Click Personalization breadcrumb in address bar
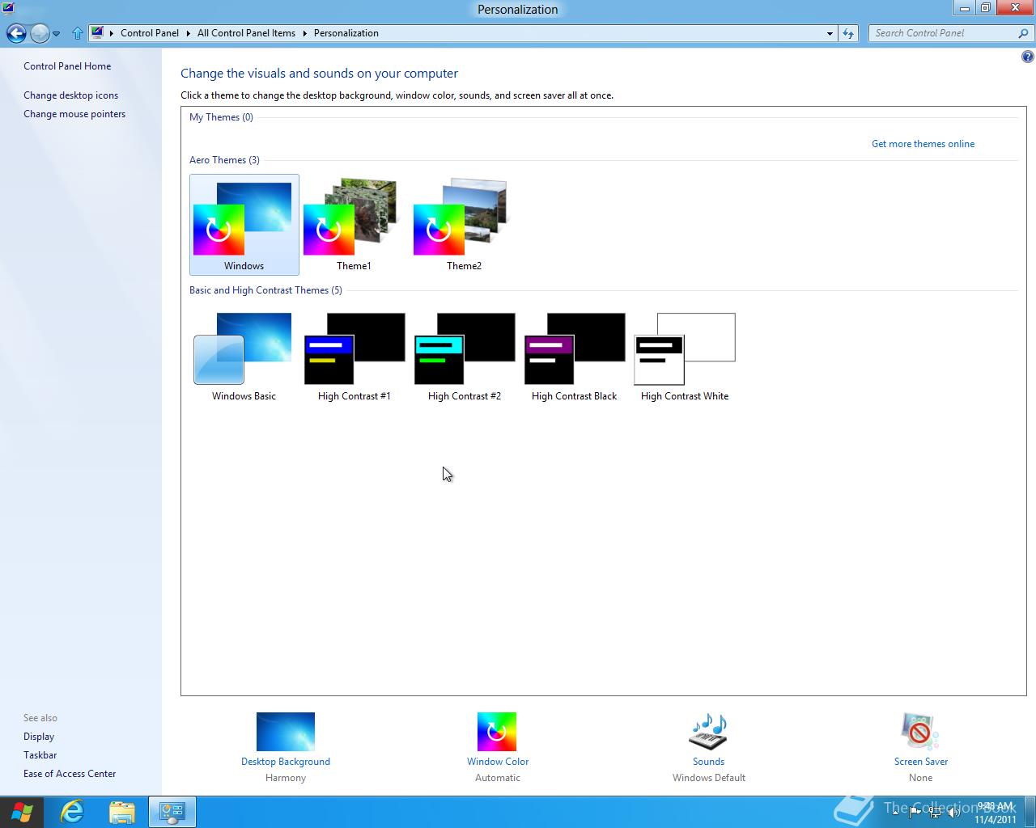 tap(346, 33)
